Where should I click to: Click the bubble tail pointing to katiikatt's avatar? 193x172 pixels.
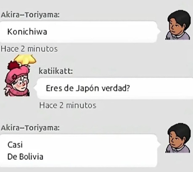coord(35,88)
